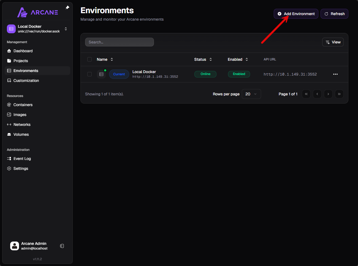Go to the last page of results
The image size is (358, 266).
point(339,94)
